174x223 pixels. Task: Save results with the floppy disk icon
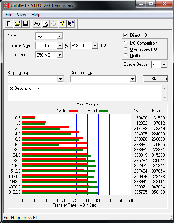(26, 24)
